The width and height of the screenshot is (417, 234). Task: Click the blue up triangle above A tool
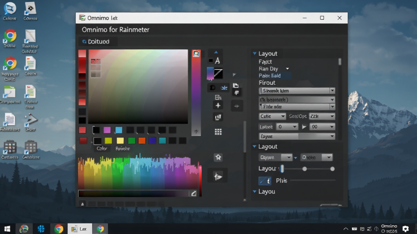point(216,52)
